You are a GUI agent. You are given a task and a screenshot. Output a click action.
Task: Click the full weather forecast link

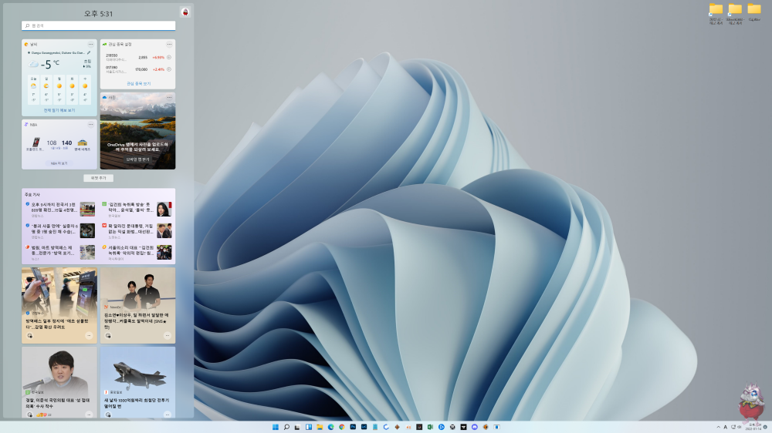pos(59,111)
